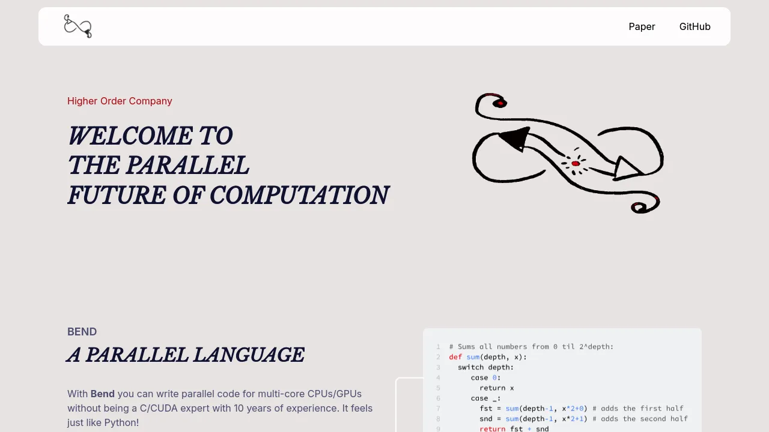
Task: Open the Paper link in navigation
Action: click(x=642, y=26)
